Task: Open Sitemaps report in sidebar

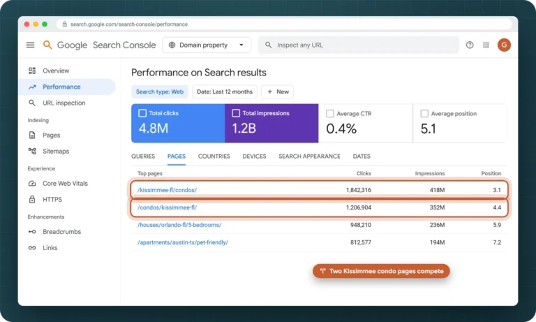Action: (x=56, y=152)
